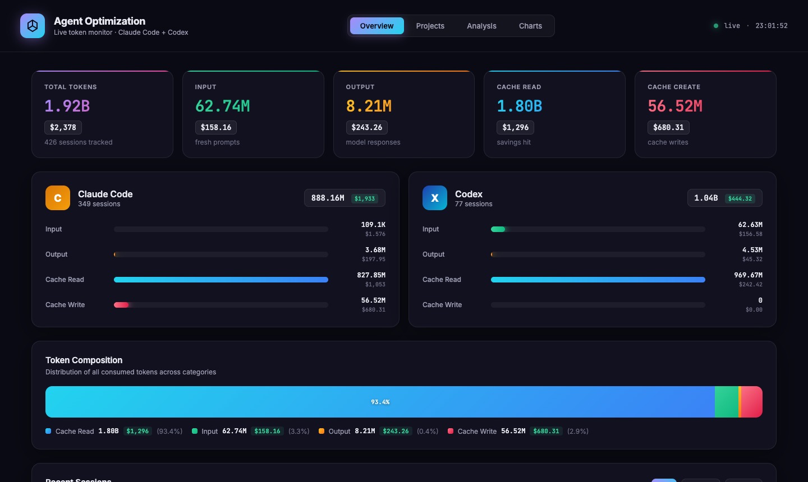808x482 pixels.
Task: Click Claude Code 3.68M output value
Action: [375, 250]
